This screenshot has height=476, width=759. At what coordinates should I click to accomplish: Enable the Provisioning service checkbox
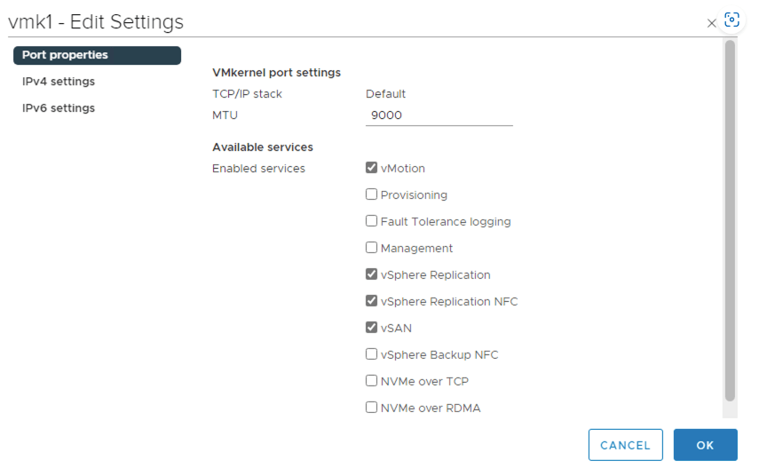(x=372, y=195)
